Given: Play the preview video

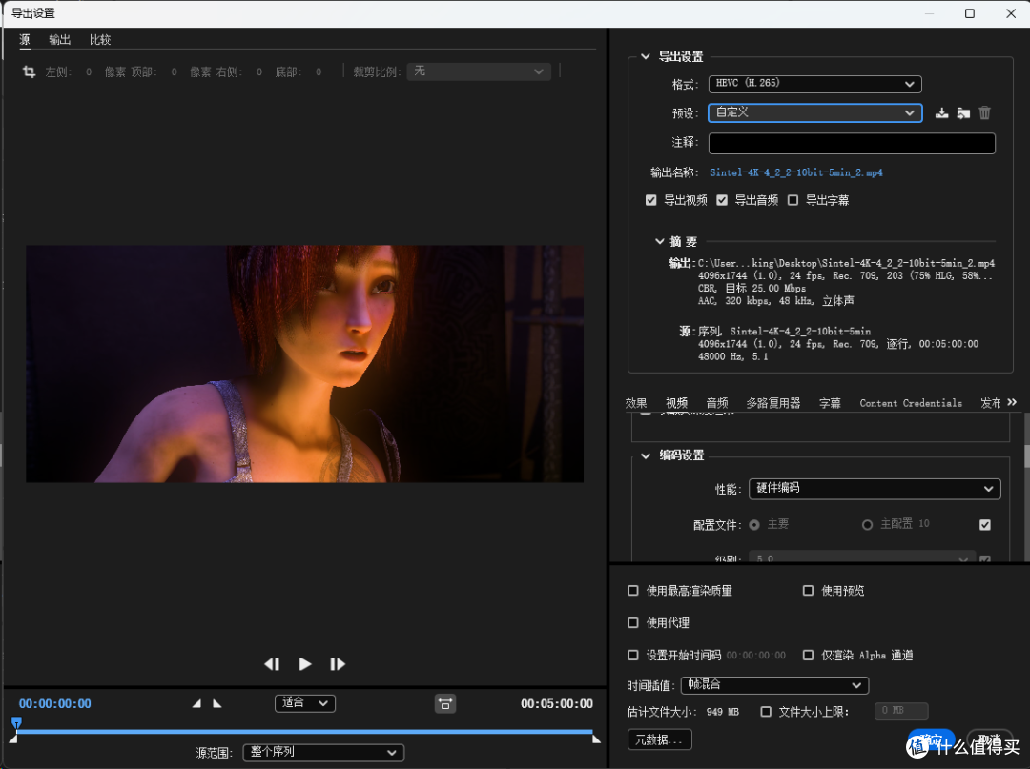Looking at the screenshot, I should [x=305, y=664].
